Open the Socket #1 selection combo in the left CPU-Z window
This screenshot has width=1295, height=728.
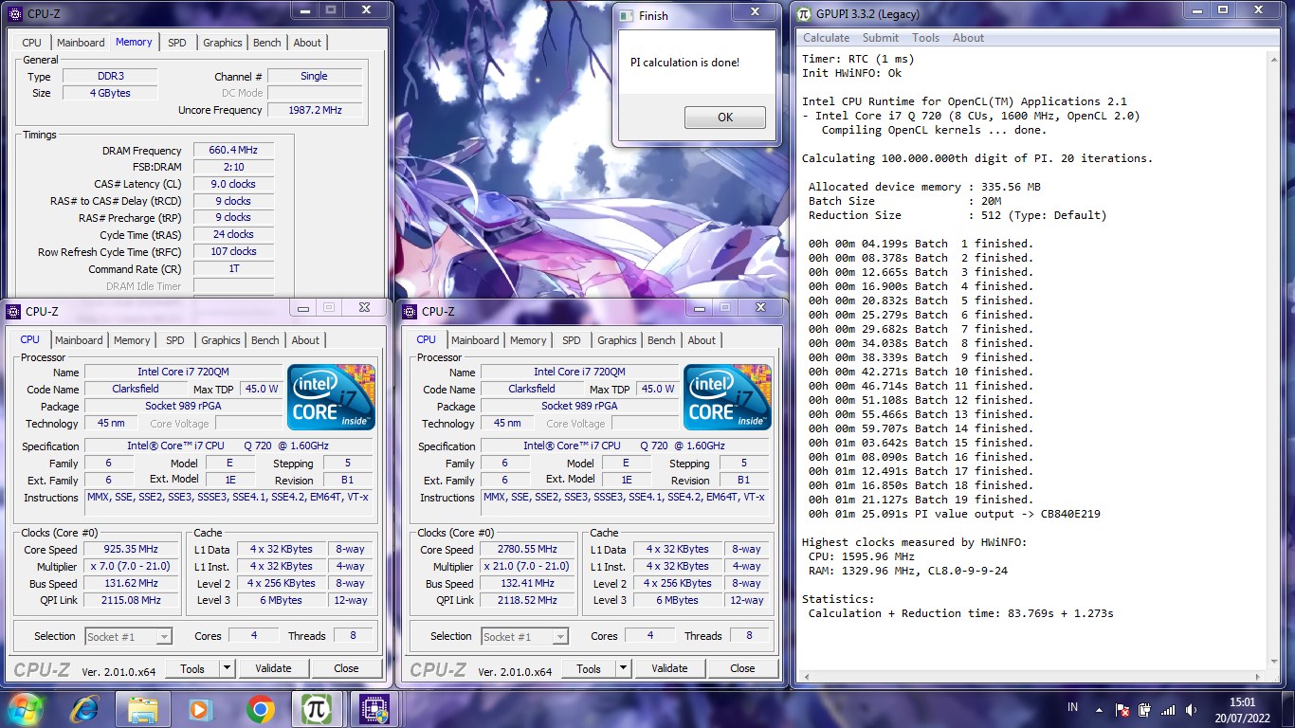pos(129,637)
